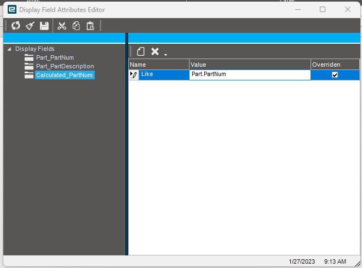Click the Copy icon in the toolbar
The height and width of the screenshot is (268, 362).
pyautogui.click(x=76, y=26)
